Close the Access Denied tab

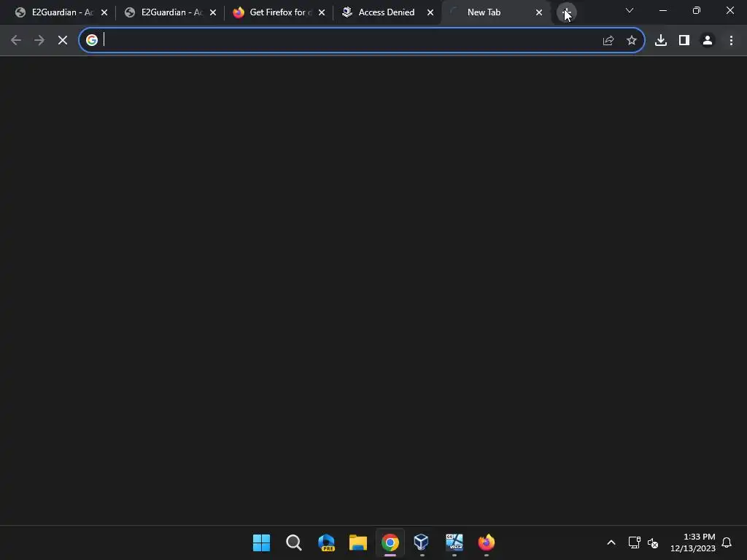click(x=430, y=12)
